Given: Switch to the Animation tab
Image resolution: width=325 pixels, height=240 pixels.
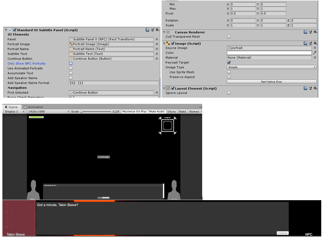Looking at the screenshot, I should 34,107.
